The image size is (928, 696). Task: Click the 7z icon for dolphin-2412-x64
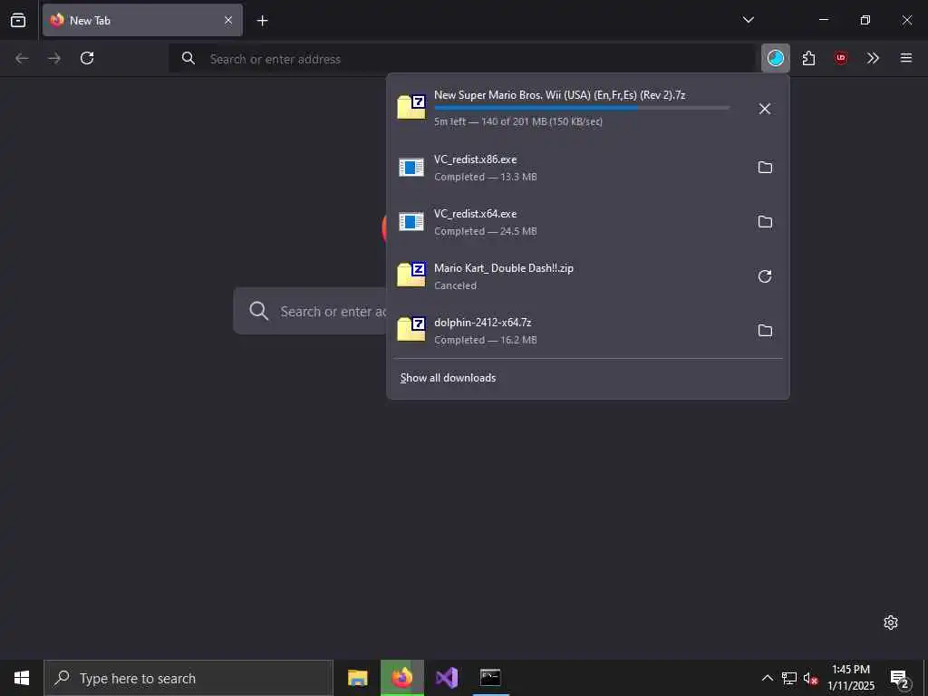411,329
